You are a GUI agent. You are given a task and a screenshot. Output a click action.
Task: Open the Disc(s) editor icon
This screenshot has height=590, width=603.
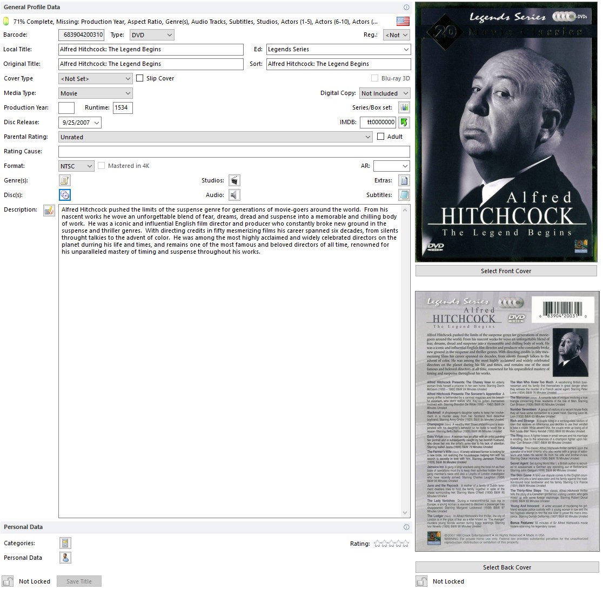(x=65, y=195)
